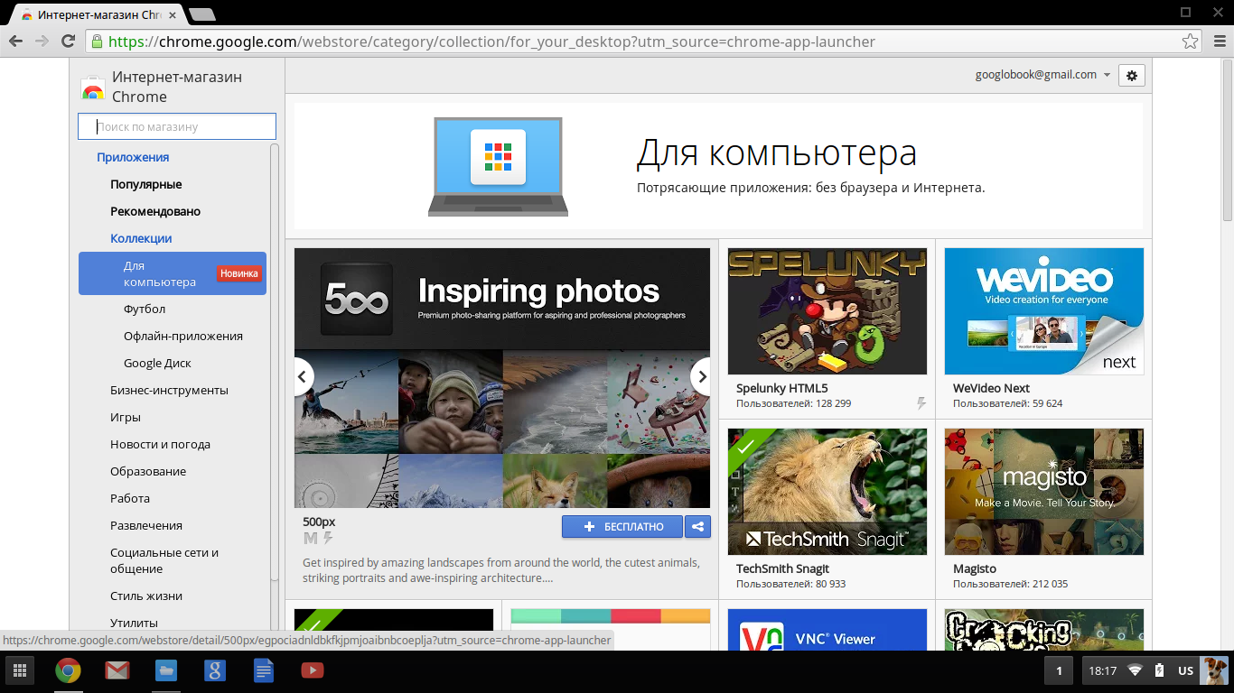Open the user avatar in system tray

tap(1216, 670)
